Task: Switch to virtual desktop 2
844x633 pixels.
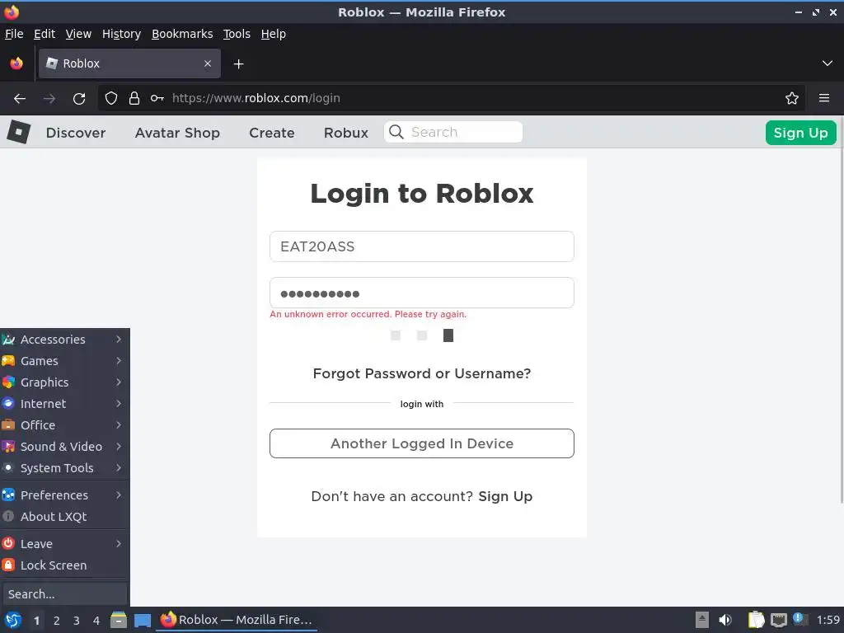Action: click(x=57, y=621)
